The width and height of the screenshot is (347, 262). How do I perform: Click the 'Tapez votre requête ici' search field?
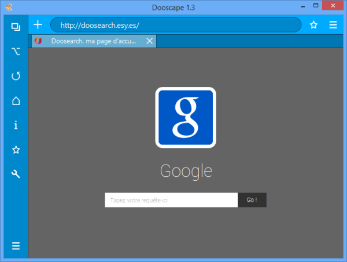(171, 200)
